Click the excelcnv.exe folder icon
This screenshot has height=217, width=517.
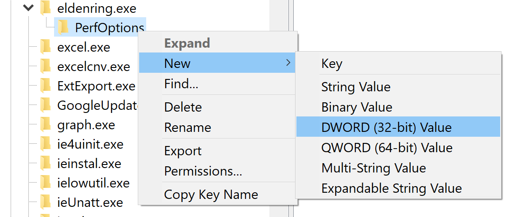pos(45,66)
